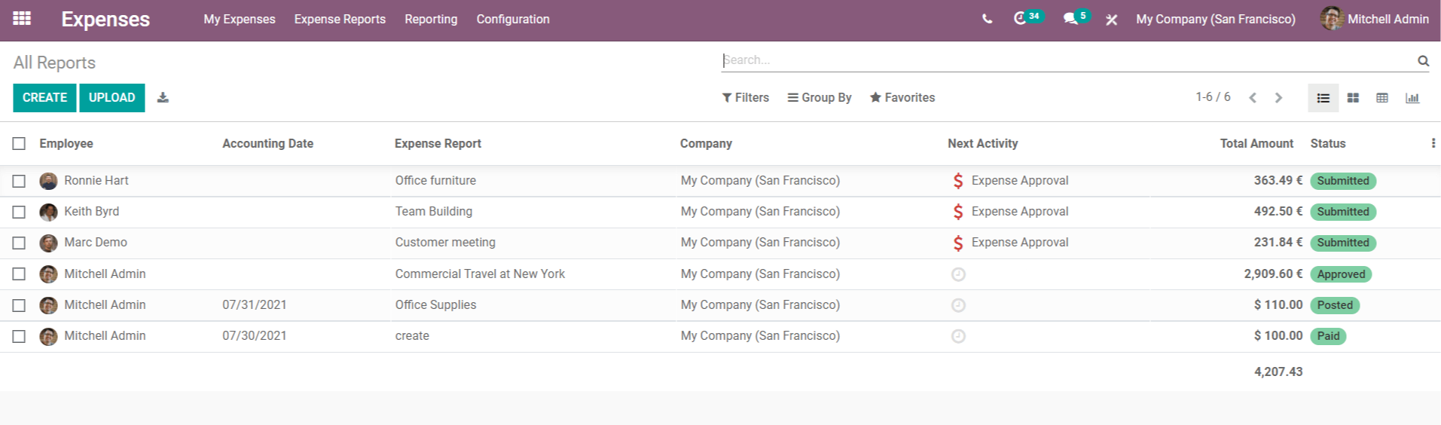Click Marc Demo's avatar
Screen dimensions: 1441x425
(x=48, y=243)
